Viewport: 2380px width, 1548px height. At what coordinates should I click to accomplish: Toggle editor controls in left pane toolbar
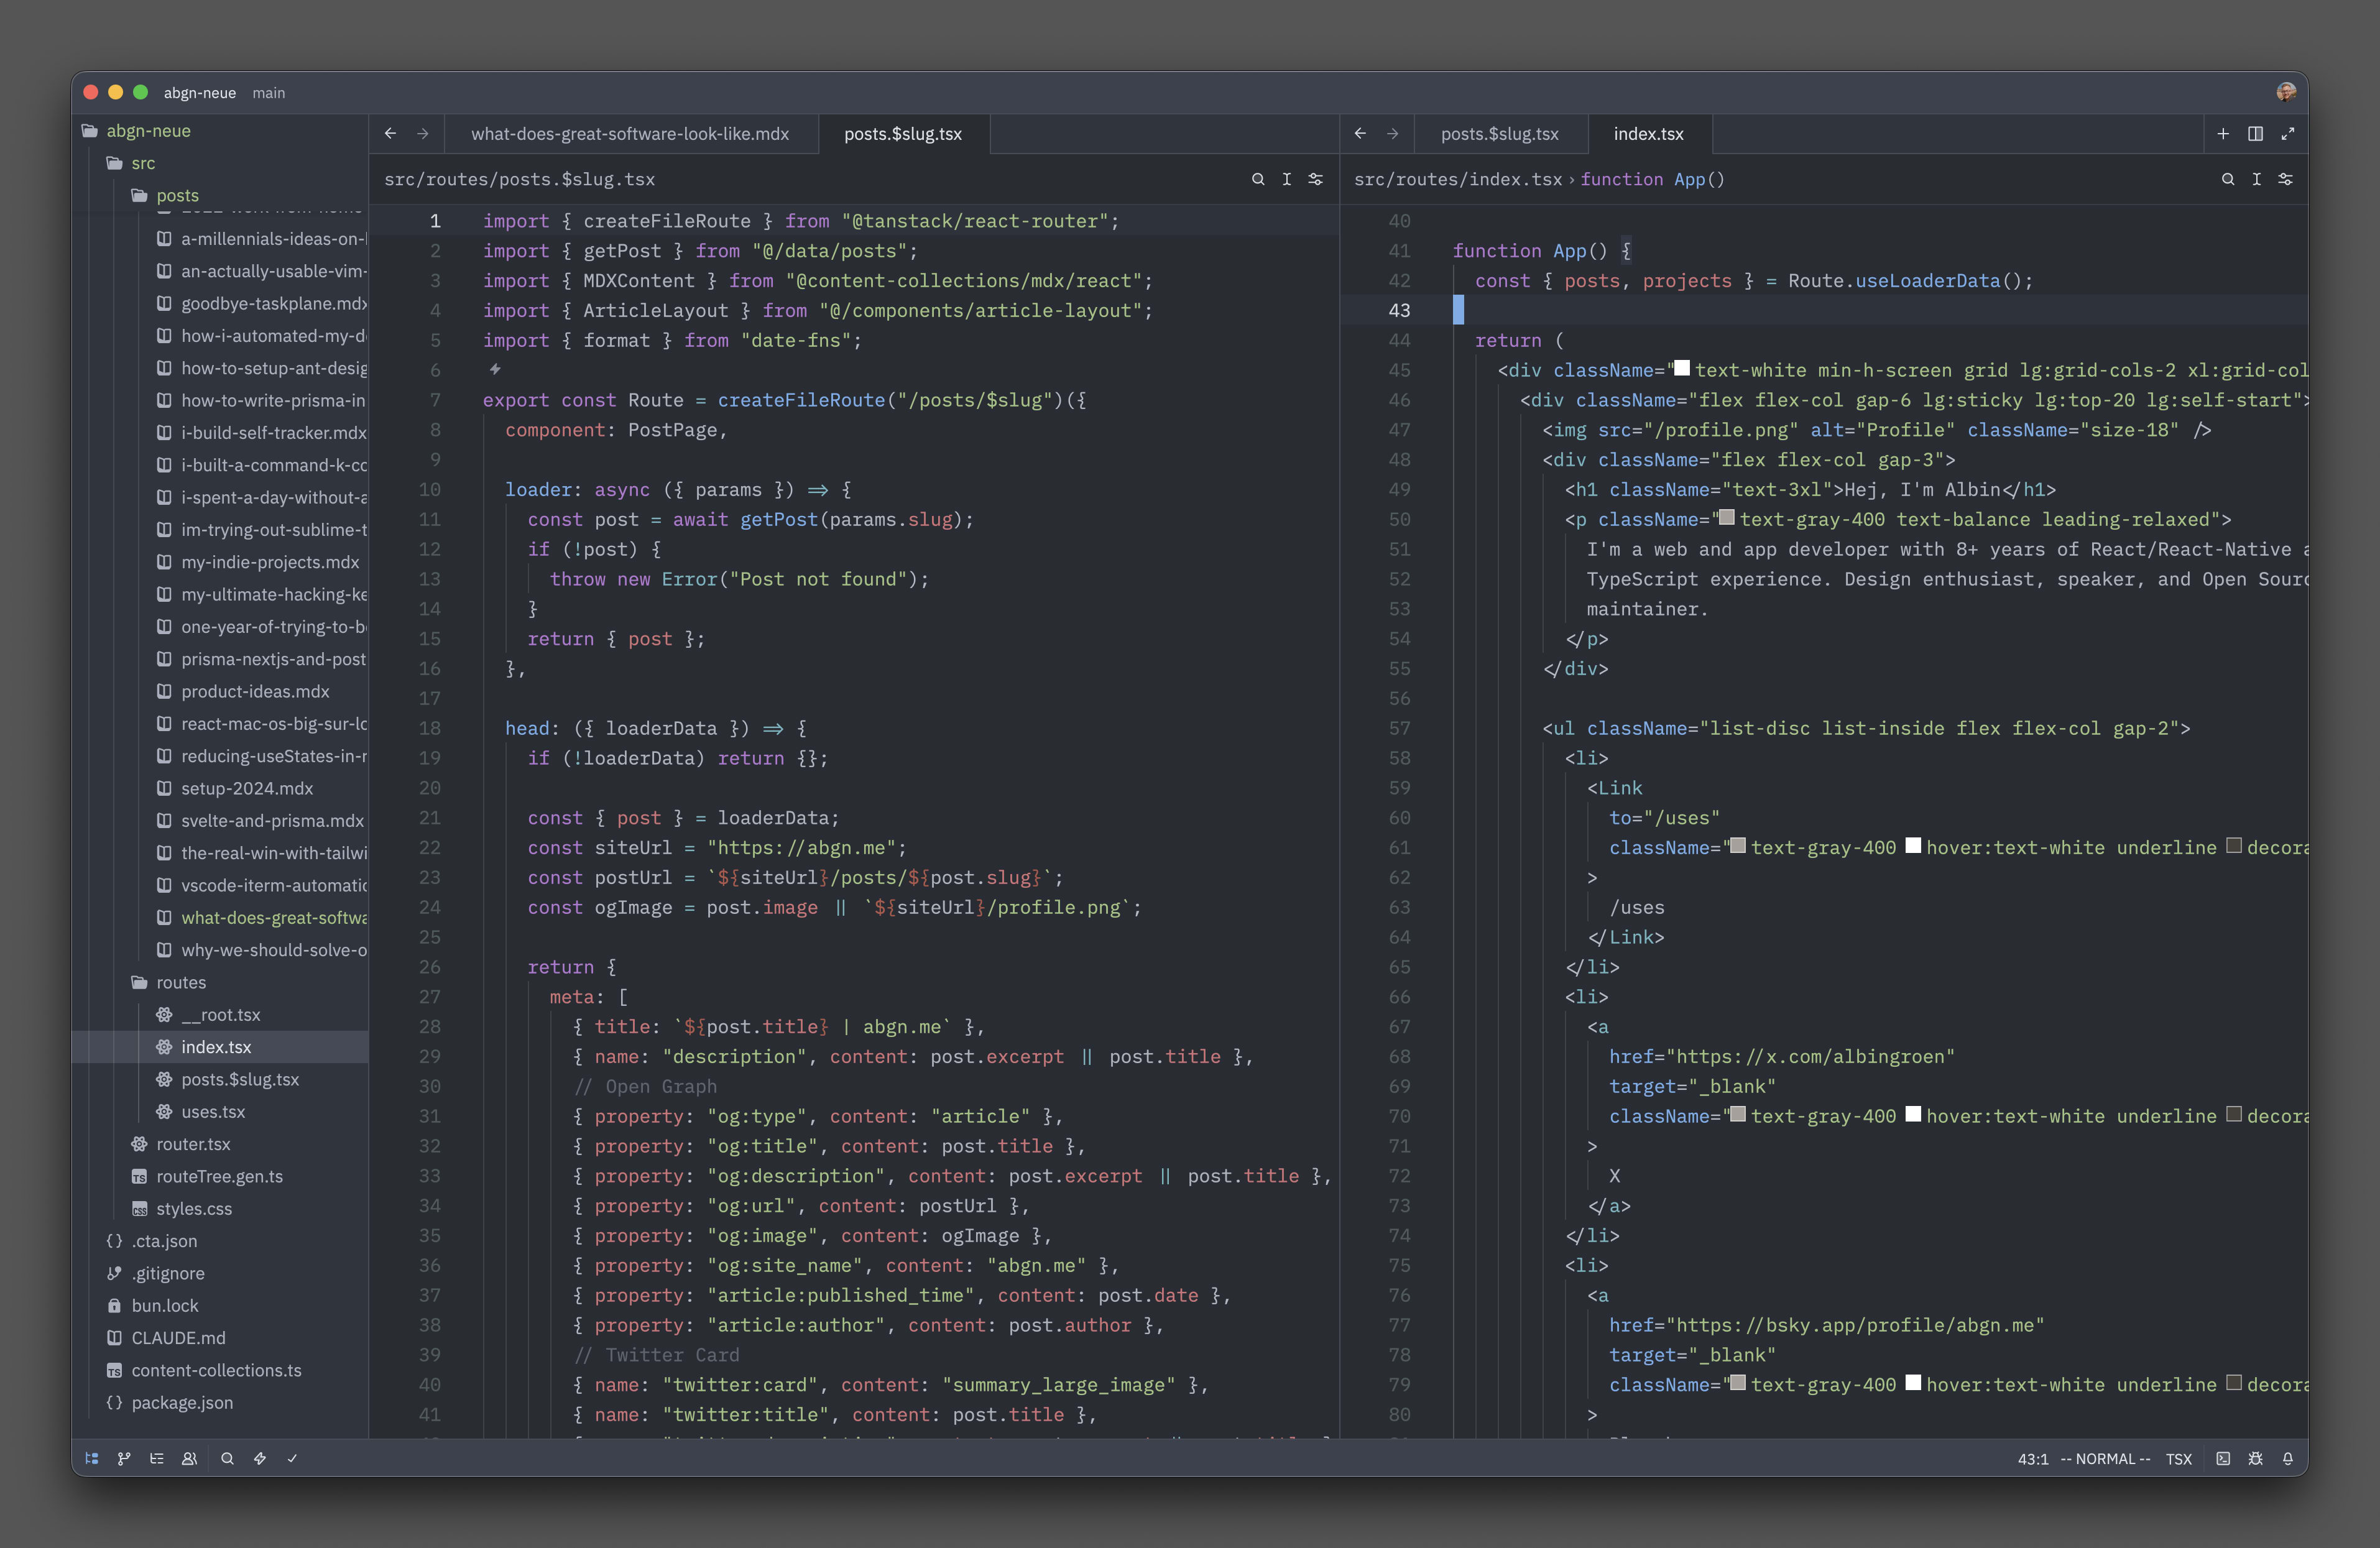(x=1316, y=179)
